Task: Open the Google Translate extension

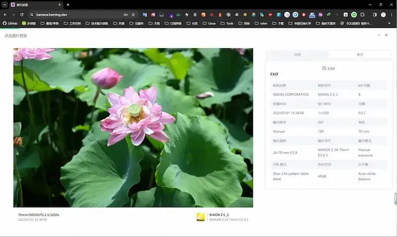Action: pos(145,15)
